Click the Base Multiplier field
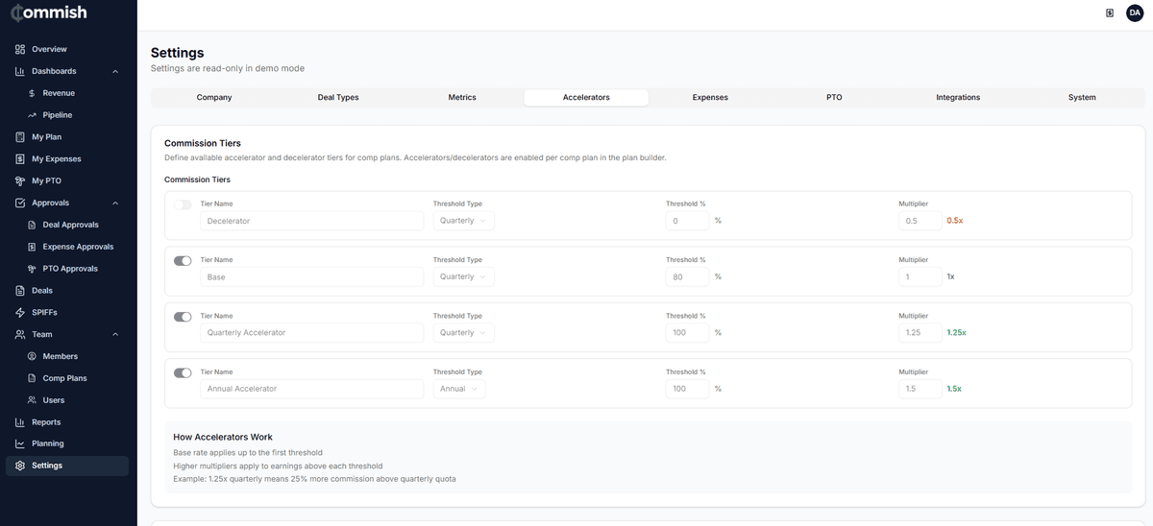Screen dimensions: 1153x526 click(x=920, y=276)
